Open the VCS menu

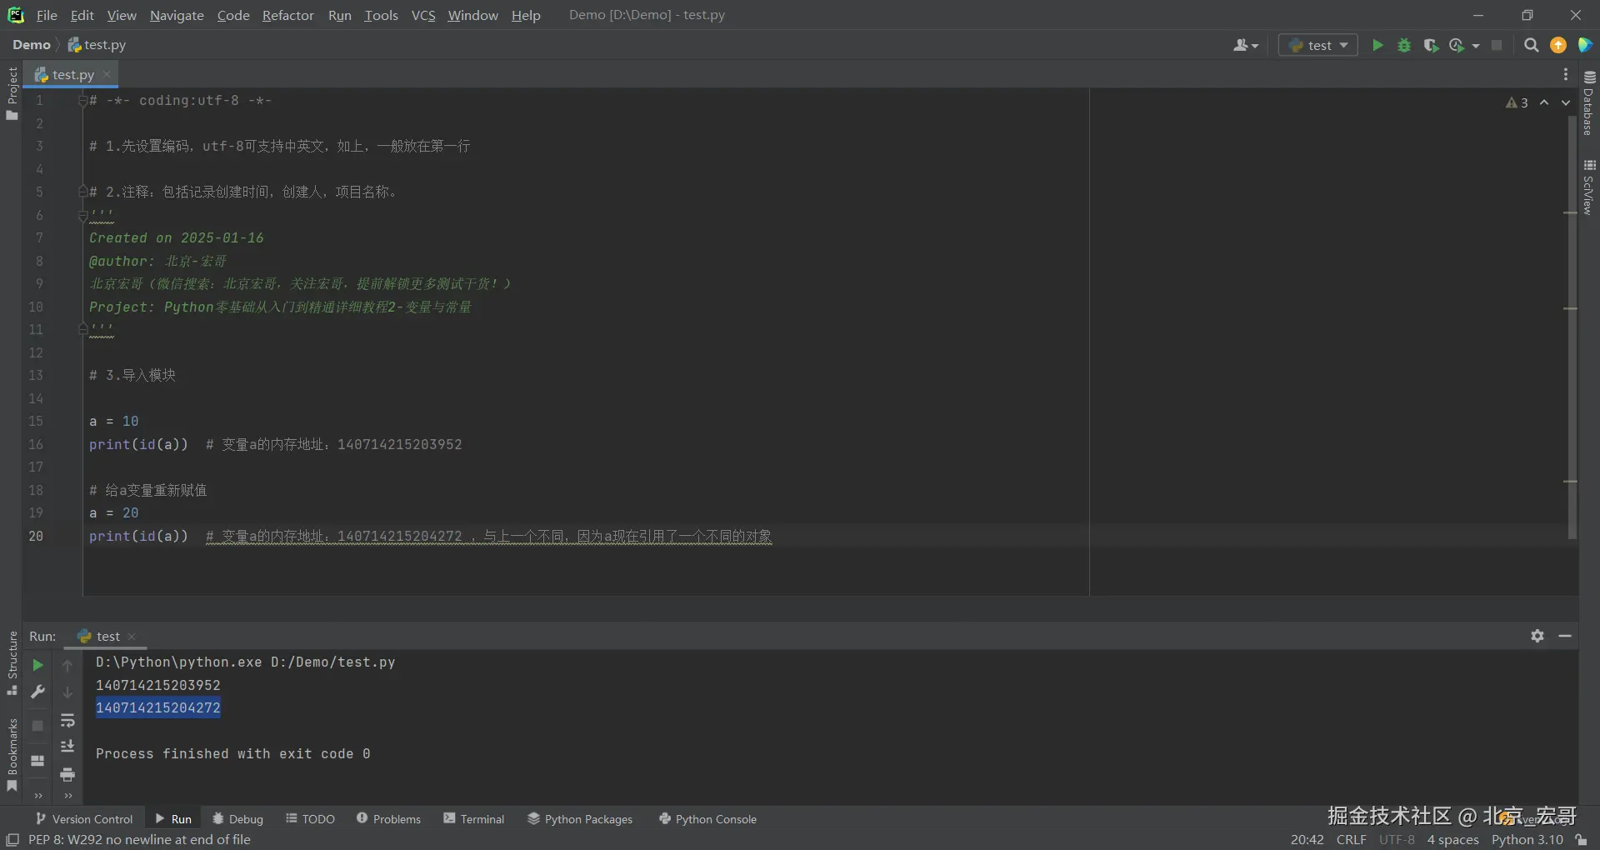pyautogui.click(x=423, y=15)
